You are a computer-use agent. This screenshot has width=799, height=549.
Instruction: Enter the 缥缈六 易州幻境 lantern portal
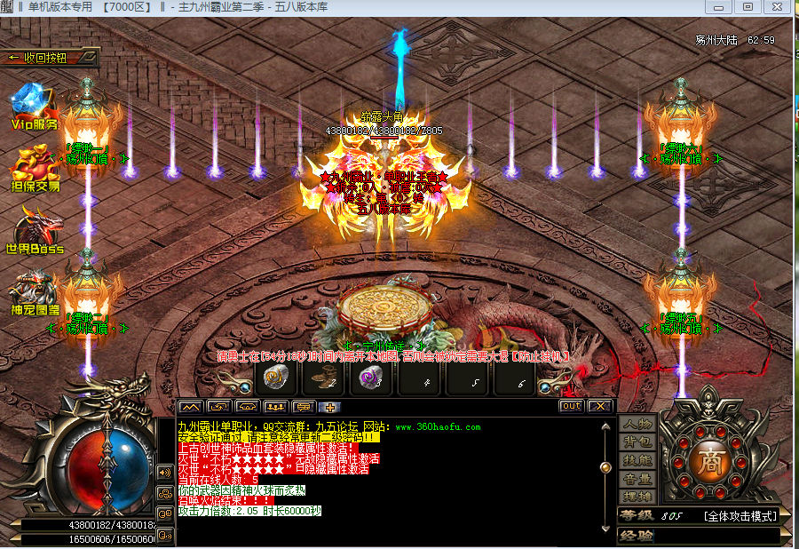point(681,127)
